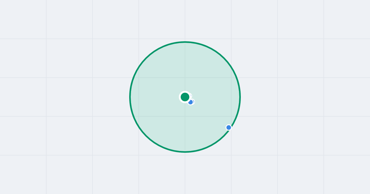Click the green circle outline at its rightmost point
370x194 pixels.
(x=240, y=97)
